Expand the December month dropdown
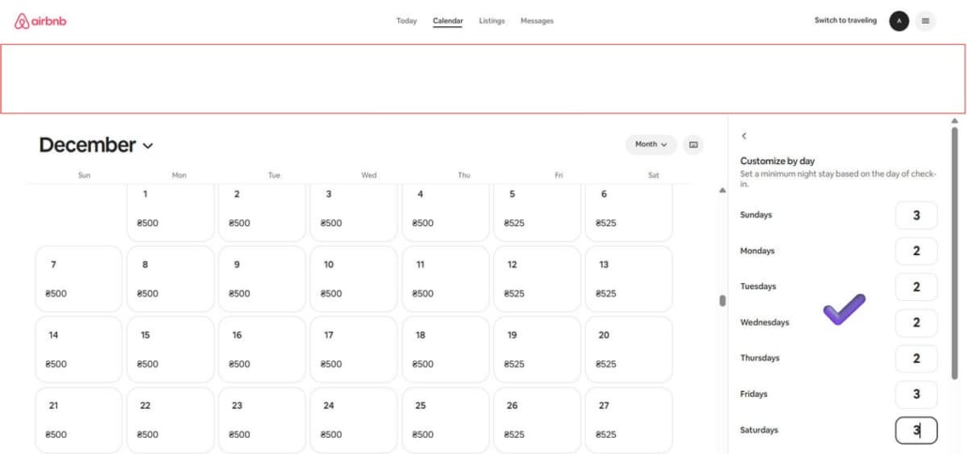The height and width of the screenshot is (454, 967). 96,145
